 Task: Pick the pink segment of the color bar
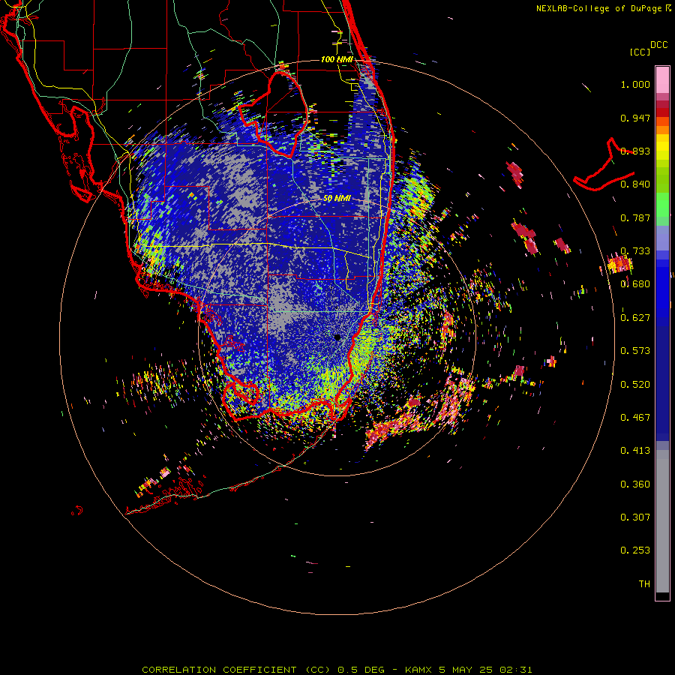(x=662, y=80)
